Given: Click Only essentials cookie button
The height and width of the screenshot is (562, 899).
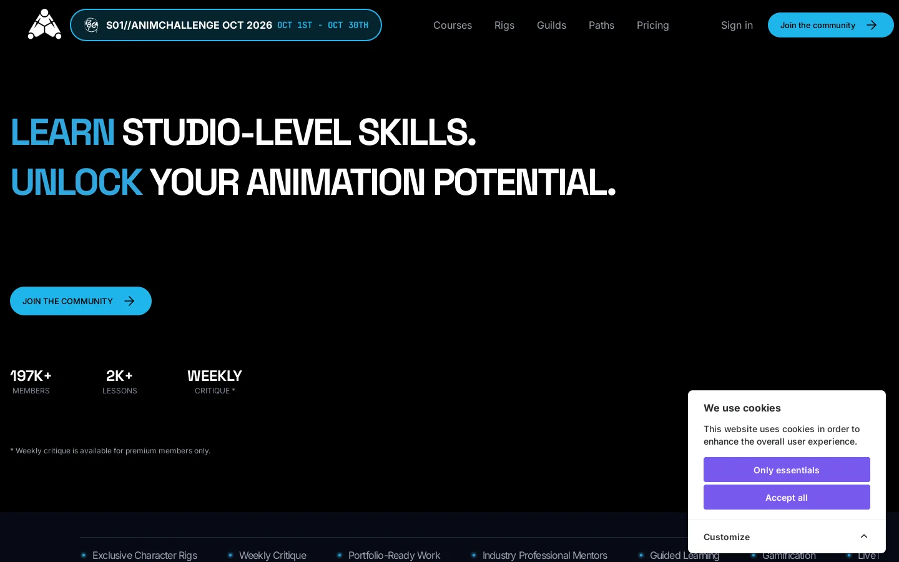Looking at the screenshot, I should click(x=787, y=470).
